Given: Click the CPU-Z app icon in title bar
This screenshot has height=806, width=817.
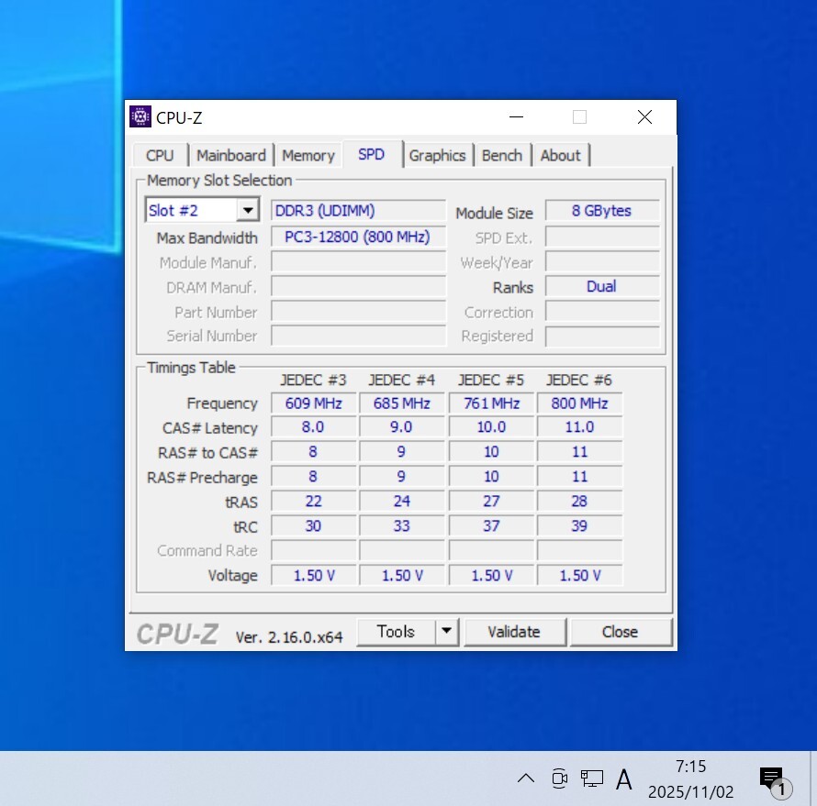Looking at the screenshot, I should point(140,117).
